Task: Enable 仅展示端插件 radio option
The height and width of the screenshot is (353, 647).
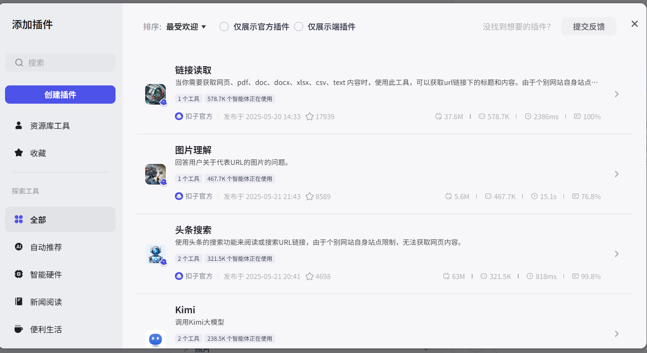Action: pos(299,27)
